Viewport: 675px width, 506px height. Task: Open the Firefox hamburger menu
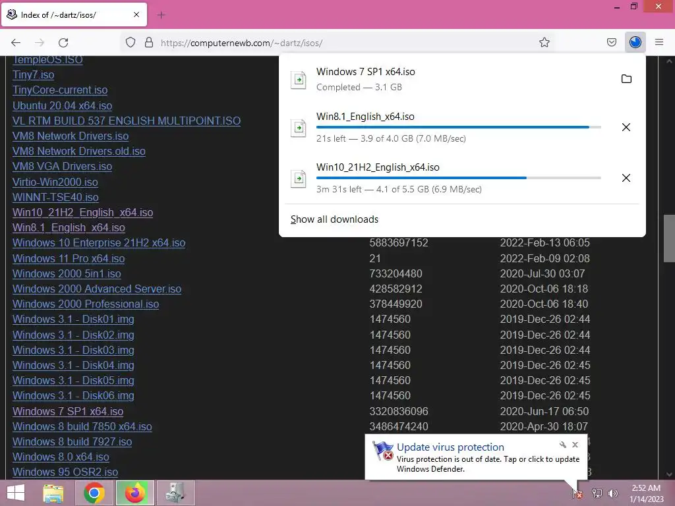coord(659,43)
